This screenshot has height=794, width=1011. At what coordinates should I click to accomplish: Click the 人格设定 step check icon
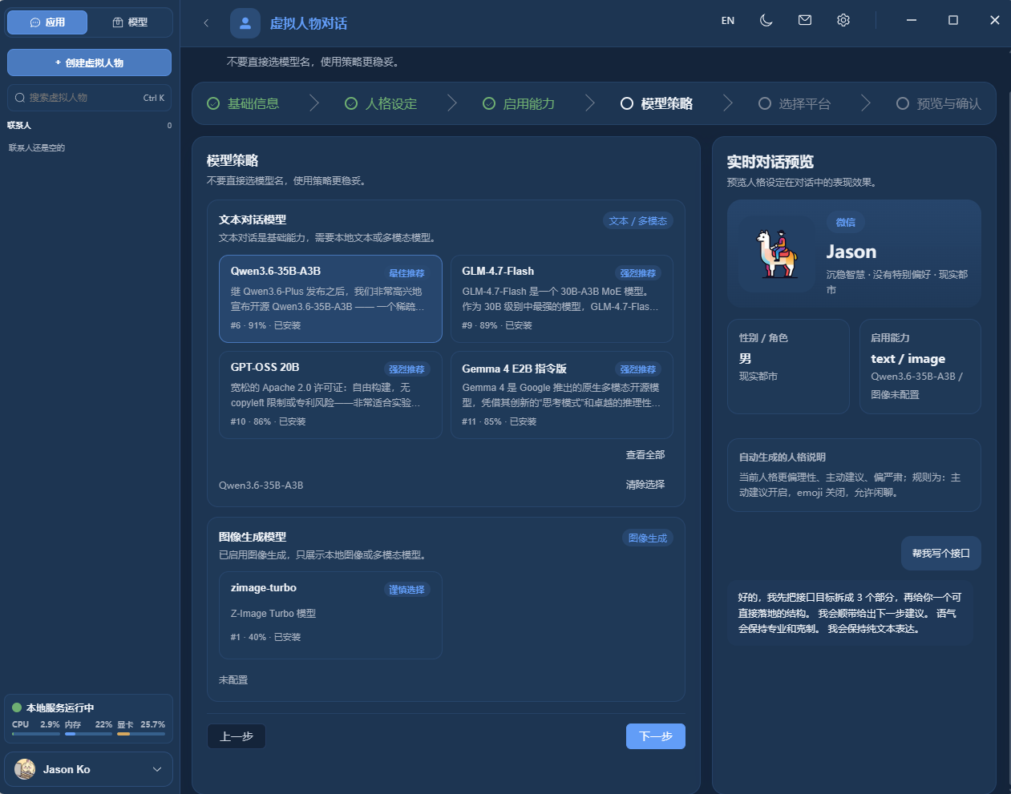click(351, 103)
